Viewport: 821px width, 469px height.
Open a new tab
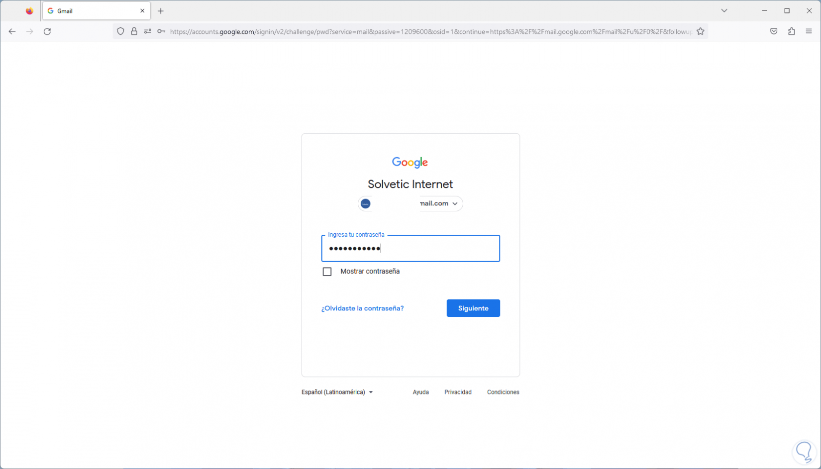tap(161, 11)
